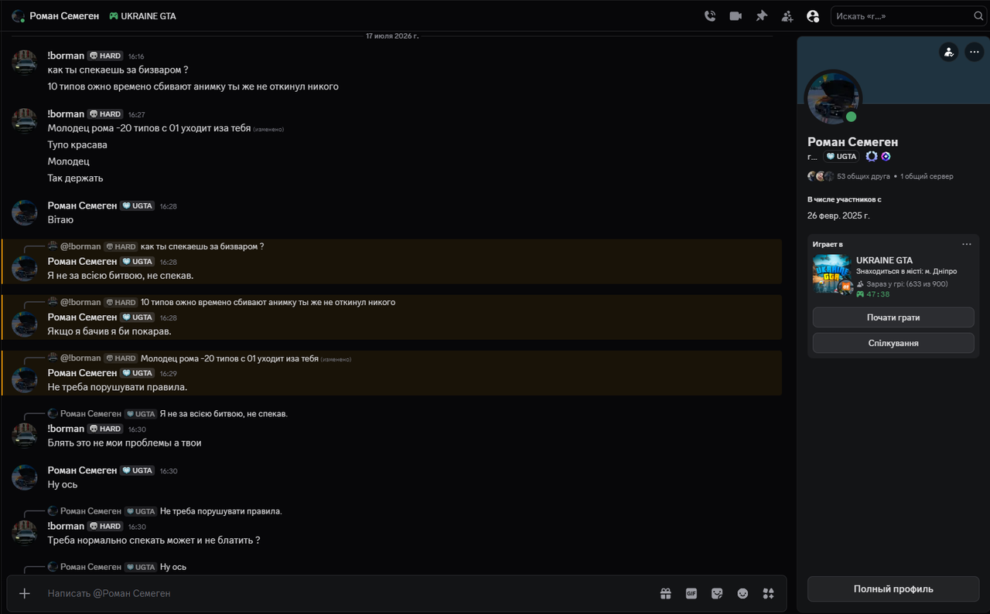Click the search box in header
The width and height of the screenshot is (990, 614).
tap(908, 15)
